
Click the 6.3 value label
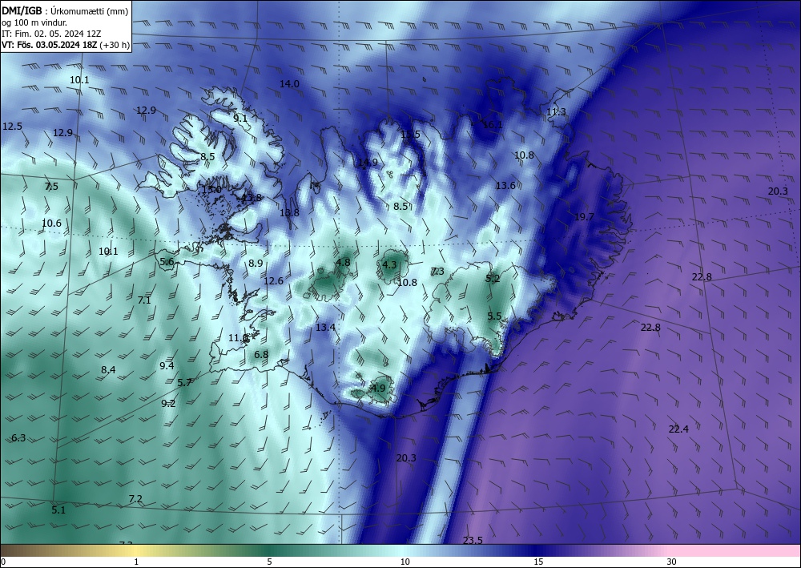coord(18,437)
